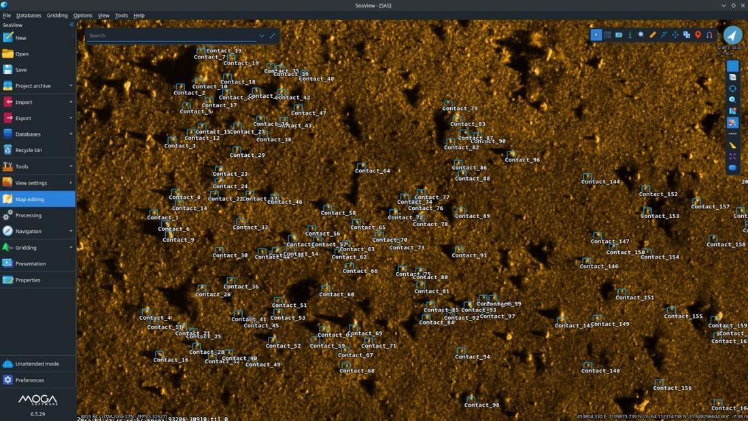Click the round navigation arrow button
The height and width of the screenshot is (421, 748).
click(x=732, y=35)
